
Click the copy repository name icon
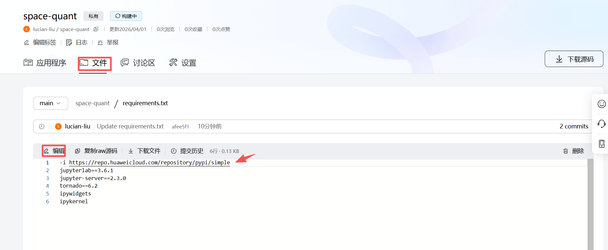[x=96, y=29]
